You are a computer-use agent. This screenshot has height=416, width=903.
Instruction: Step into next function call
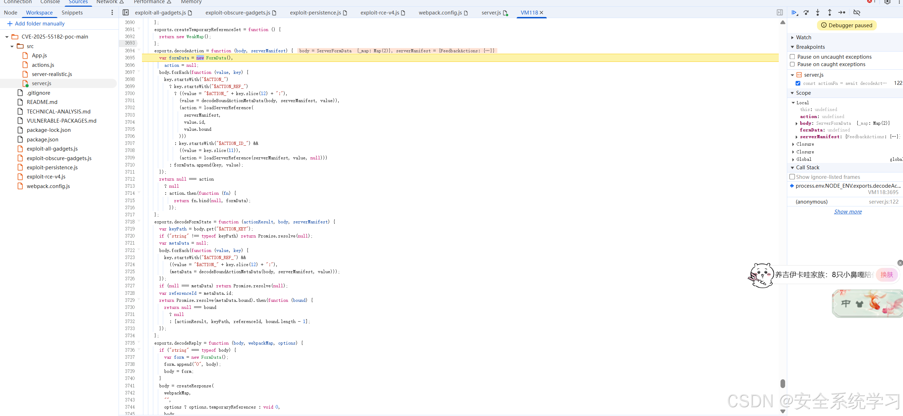coord(818,13)
